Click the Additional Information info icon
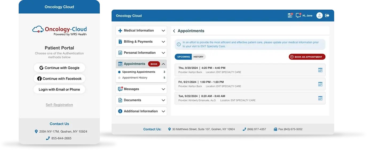367x150 pixels. coord(120,111)
